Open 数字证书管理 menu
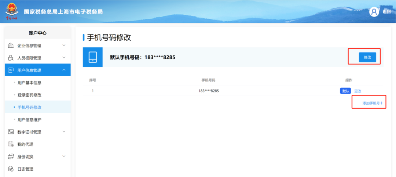396x177 pixels. [38, 132]
